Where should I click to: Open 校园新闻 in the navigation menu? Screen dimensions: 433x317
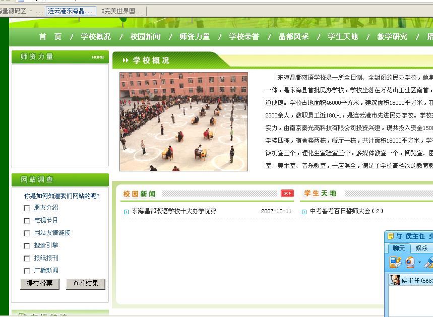[x=145, y=37]
